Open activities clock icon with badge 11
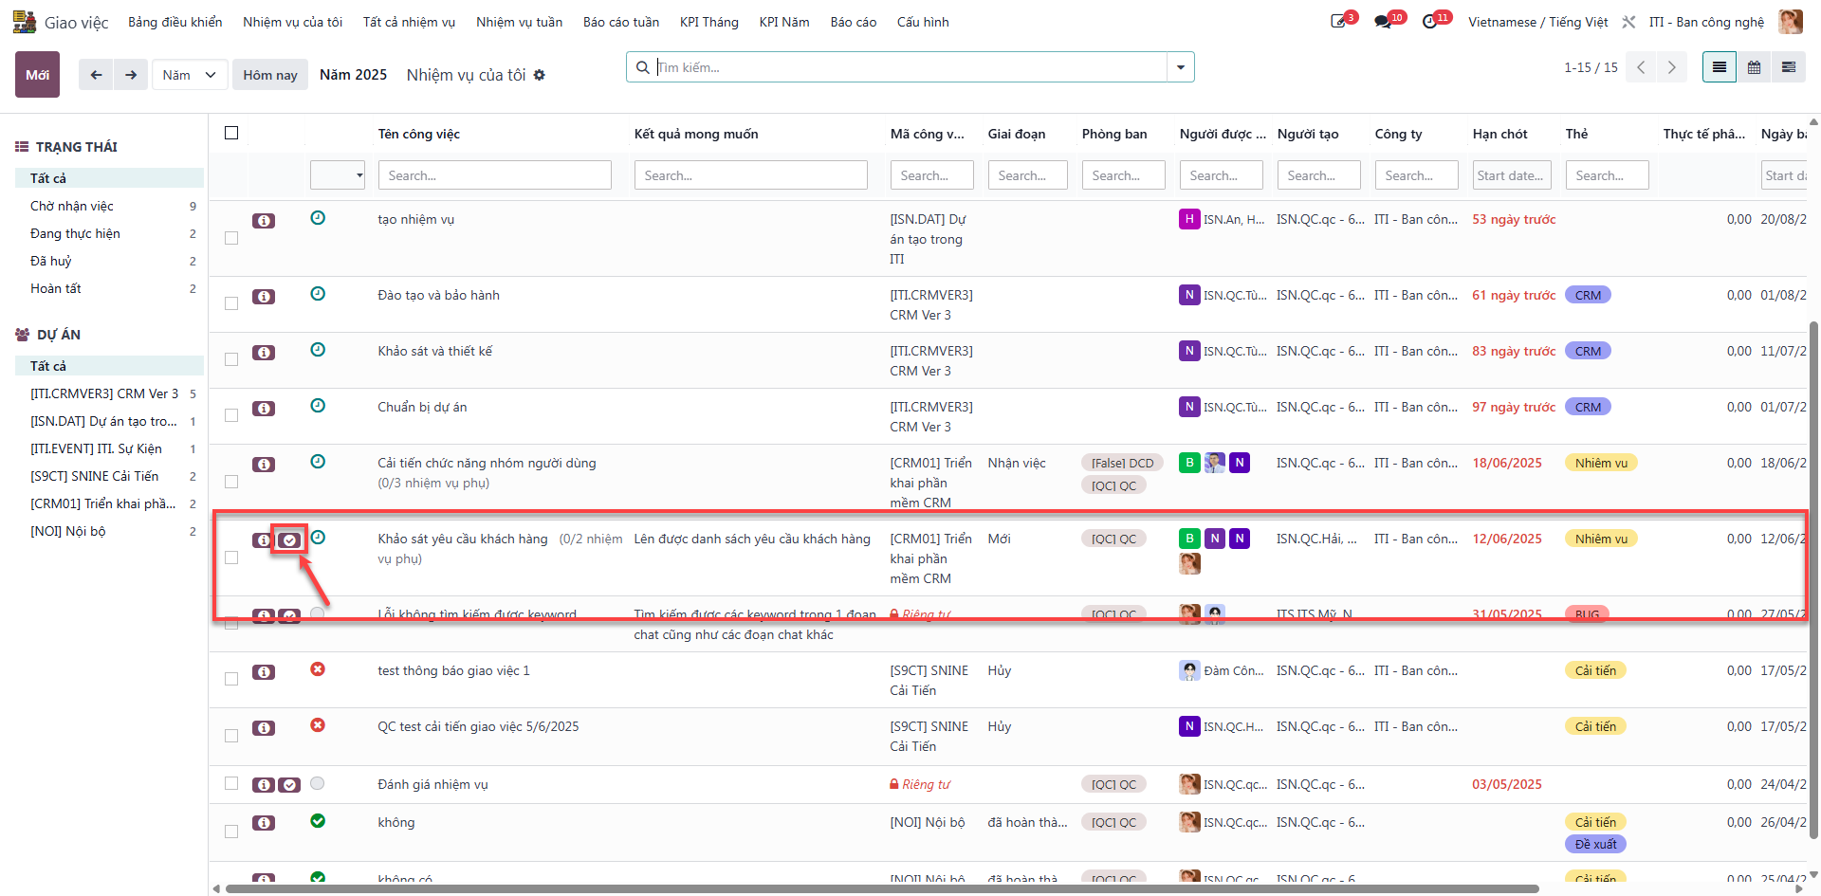 tap(1430, 22)
